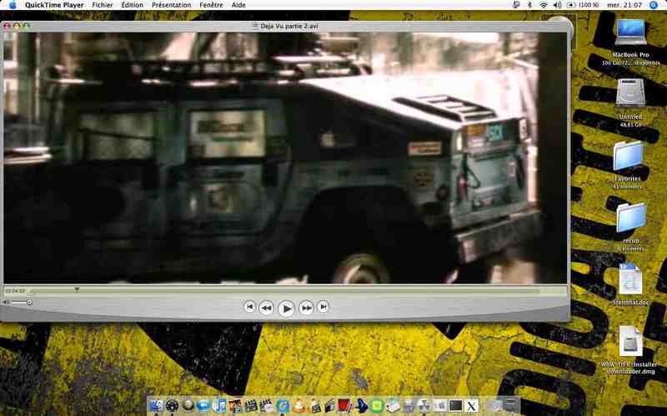Click the battery status indicator
The image size is (667, 416).
tap(583, 5)
